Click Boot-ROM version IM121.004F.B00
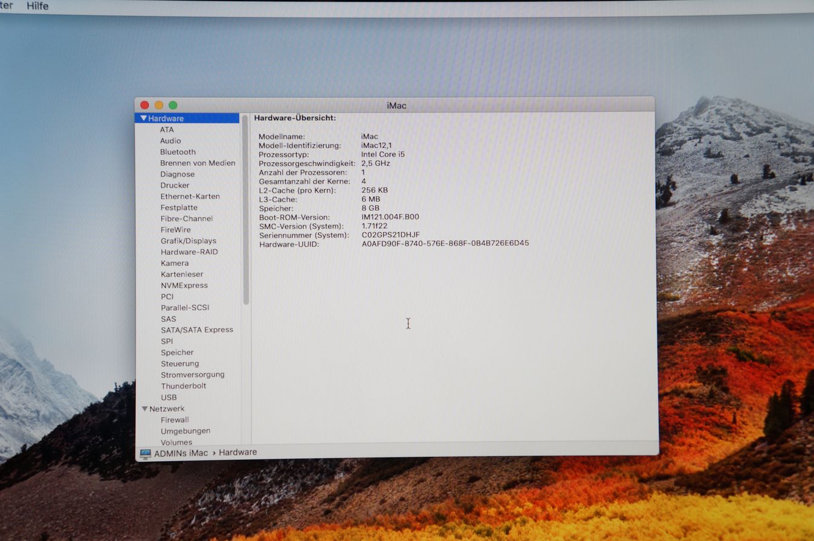814x541 pixels. click(x=390, y=217)
